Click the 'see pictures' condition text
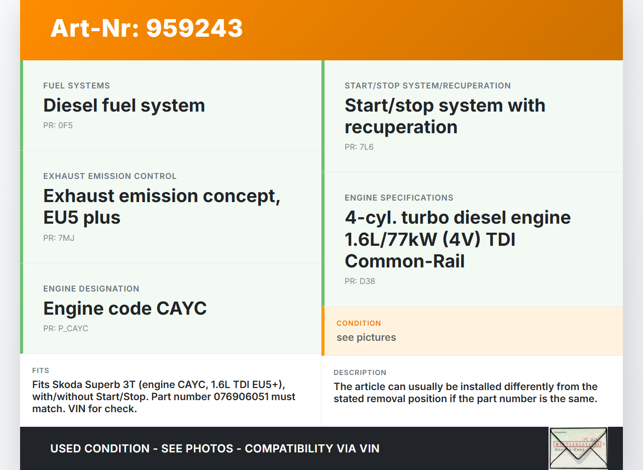This screenshot has width=643, height=470. (366, 337)
